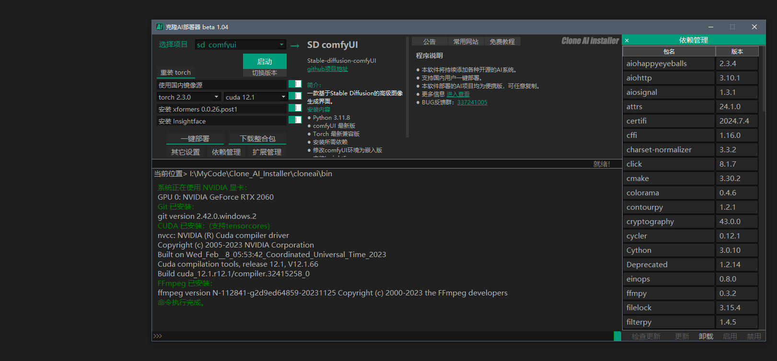Open the cuda 12.1 version dropdown
777x361 pixels.
[255, 97]
